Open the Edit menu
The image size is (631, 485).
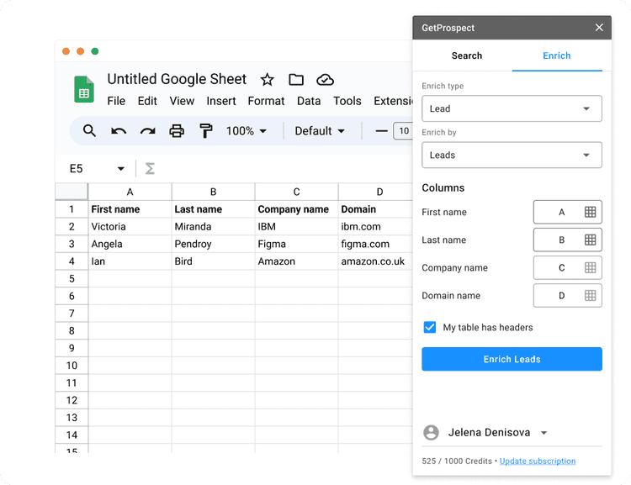(147, 101)
